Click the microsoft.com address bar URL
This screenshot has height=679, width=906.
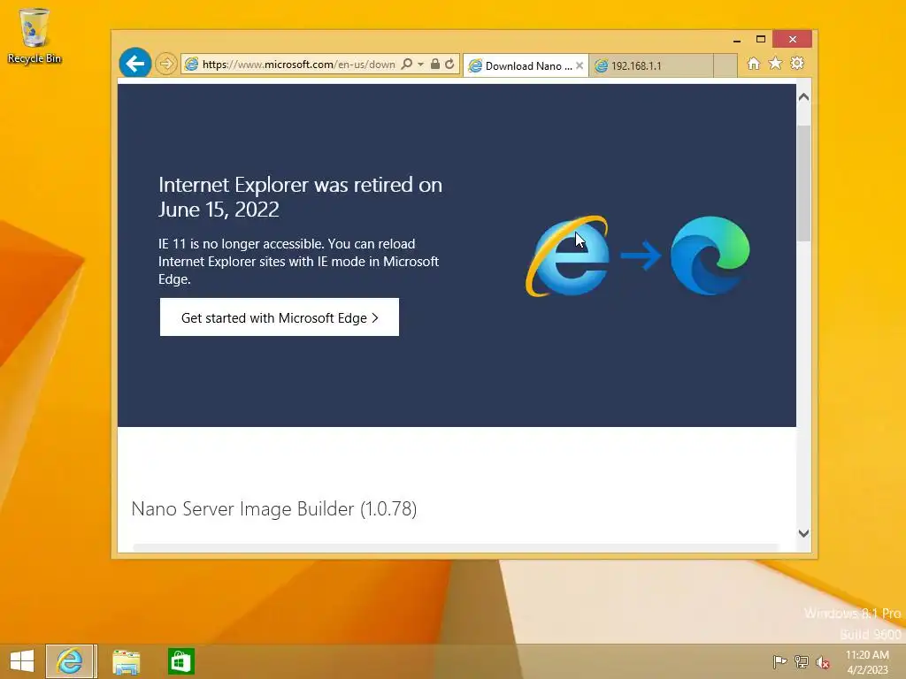299,64
